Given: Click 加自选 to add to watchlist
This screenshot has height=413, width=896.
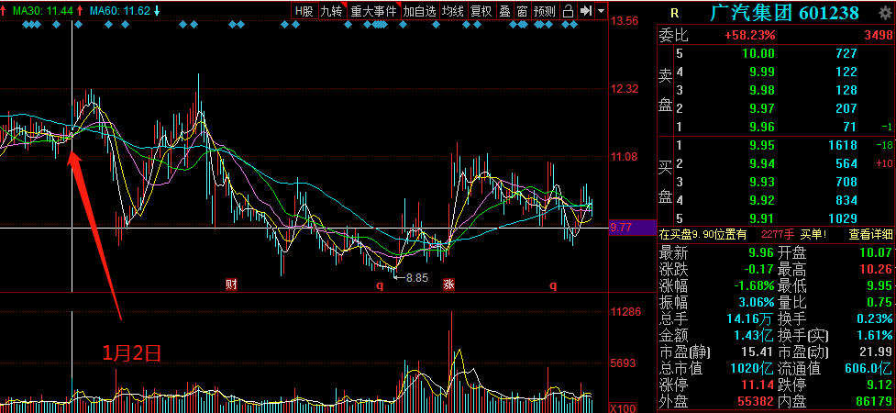Looking at the screenshot, I should click(x=419, y=10).
